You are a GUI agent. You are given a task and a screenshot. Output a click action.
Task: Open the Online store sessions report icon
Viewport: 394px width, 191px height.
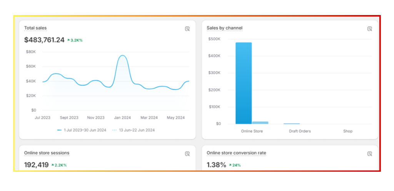click(187, 154)
